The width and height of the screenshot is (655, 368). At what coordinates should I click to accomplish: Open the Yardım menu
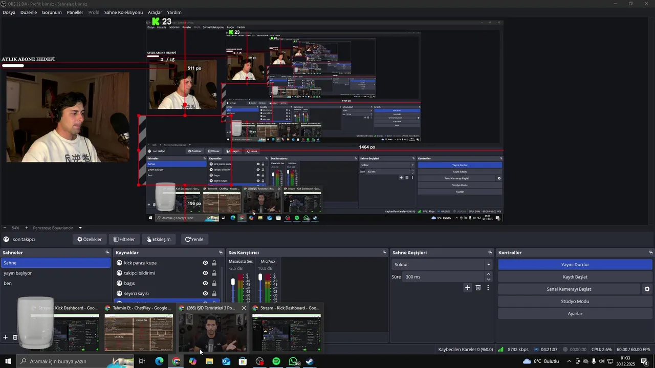tap(174, 12)
